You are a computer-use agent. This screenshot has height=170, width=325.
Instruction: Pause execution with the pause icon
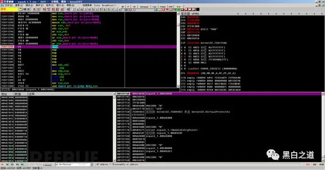point(39,9)
